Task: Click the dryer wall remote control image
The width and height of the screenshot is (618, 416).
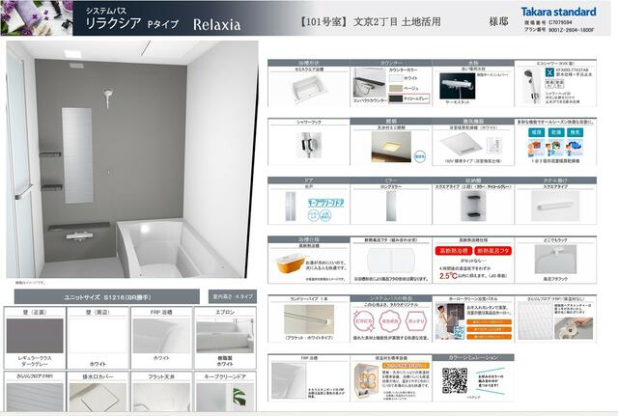Action: pyautogui.click(x=493, y=146)
